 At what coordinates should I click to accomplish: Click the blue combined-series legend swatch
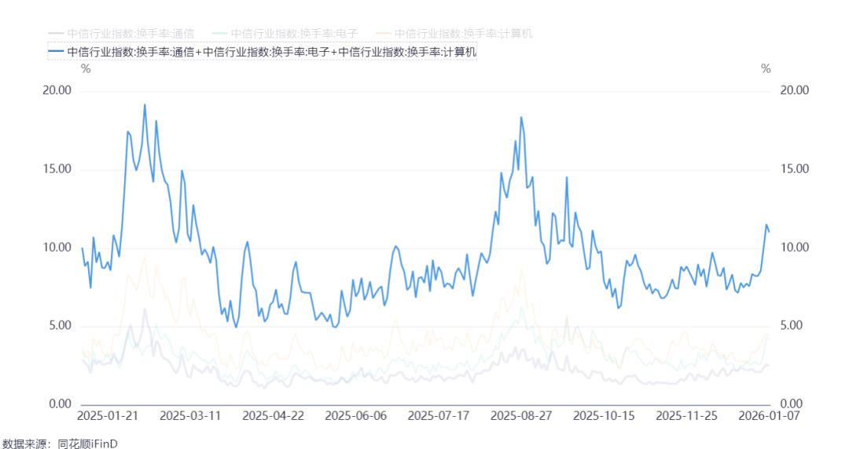pyautogui.click(x=57, y=52)
